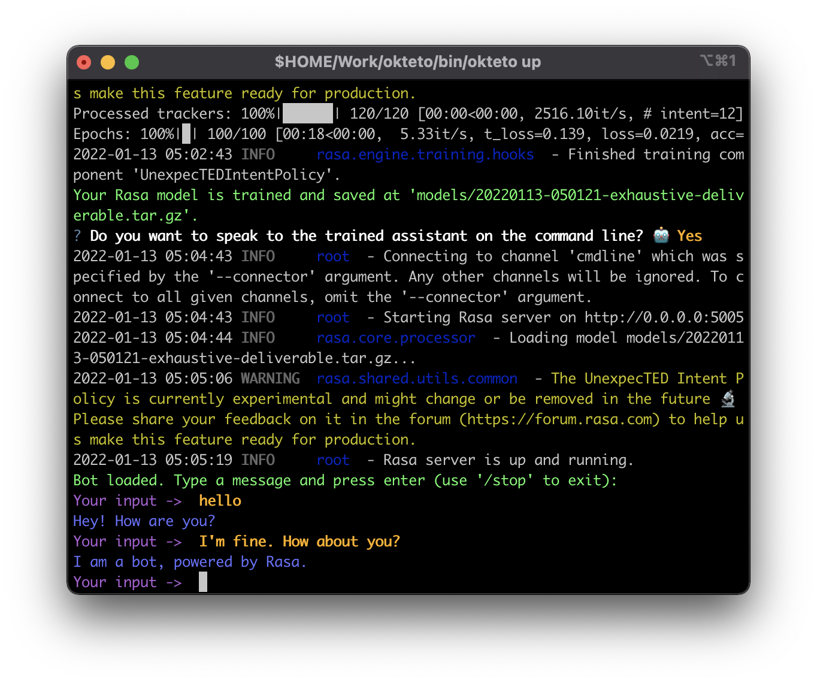Click the robot emoji after the command line question

coord(661,235)
